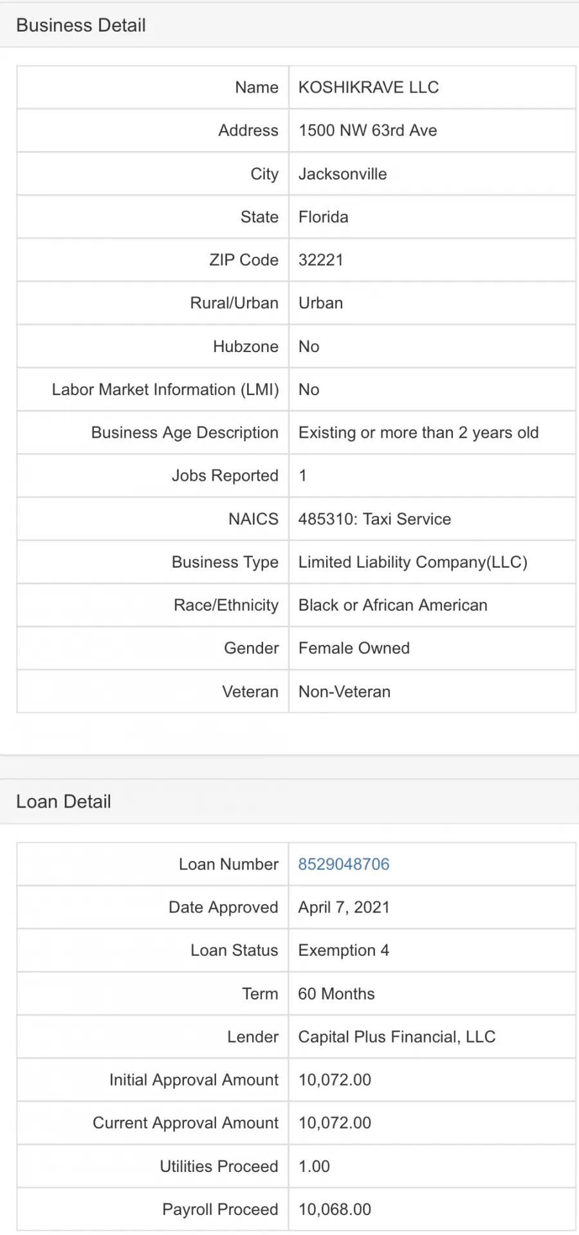
Task: Click the Jobs Reported value 1
Action: pos(302,476)
